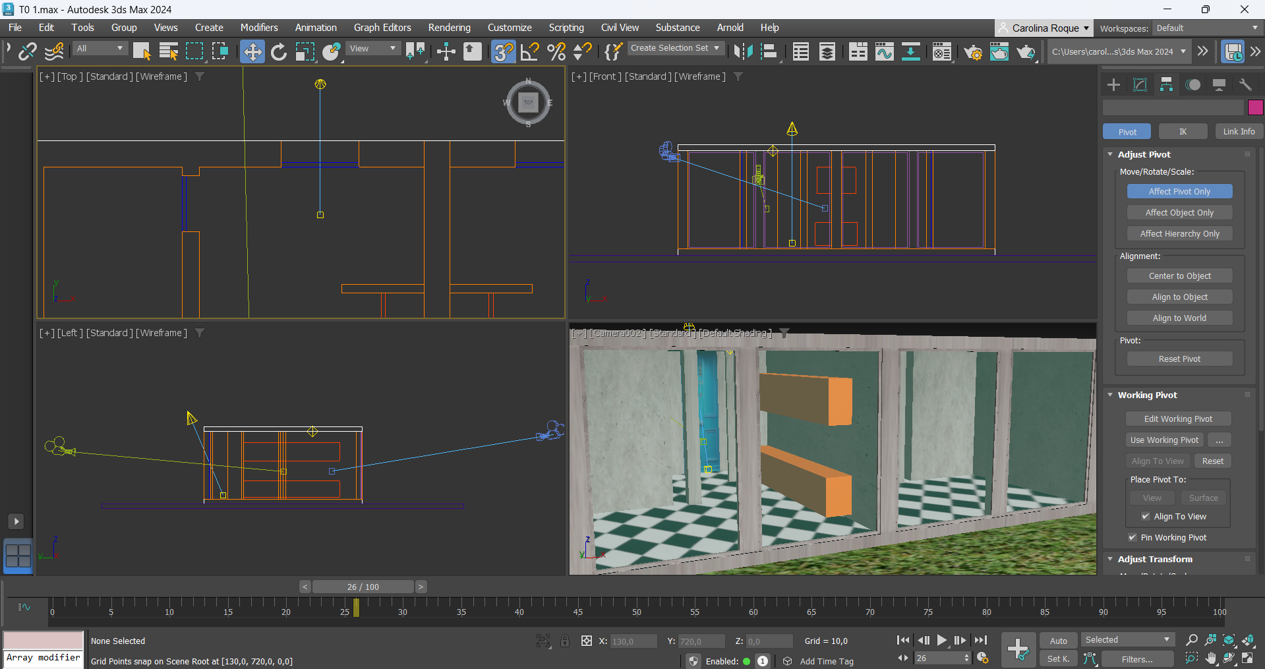1265x669 pixels.
Task: Open the Workspaces Default dropdown
Action: point(1206,28)
